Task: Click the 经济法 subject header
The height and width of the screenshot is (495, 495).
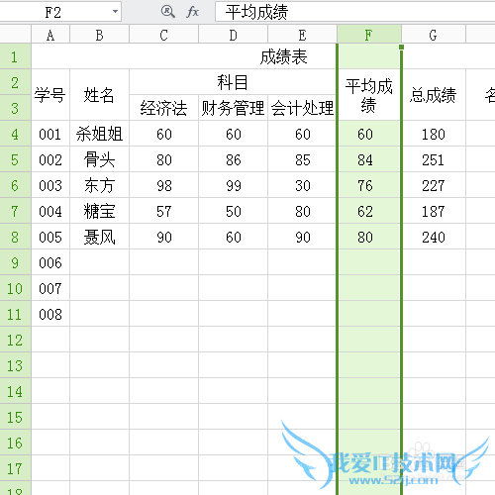Action: pyautogui.click(x=164, y=108)
